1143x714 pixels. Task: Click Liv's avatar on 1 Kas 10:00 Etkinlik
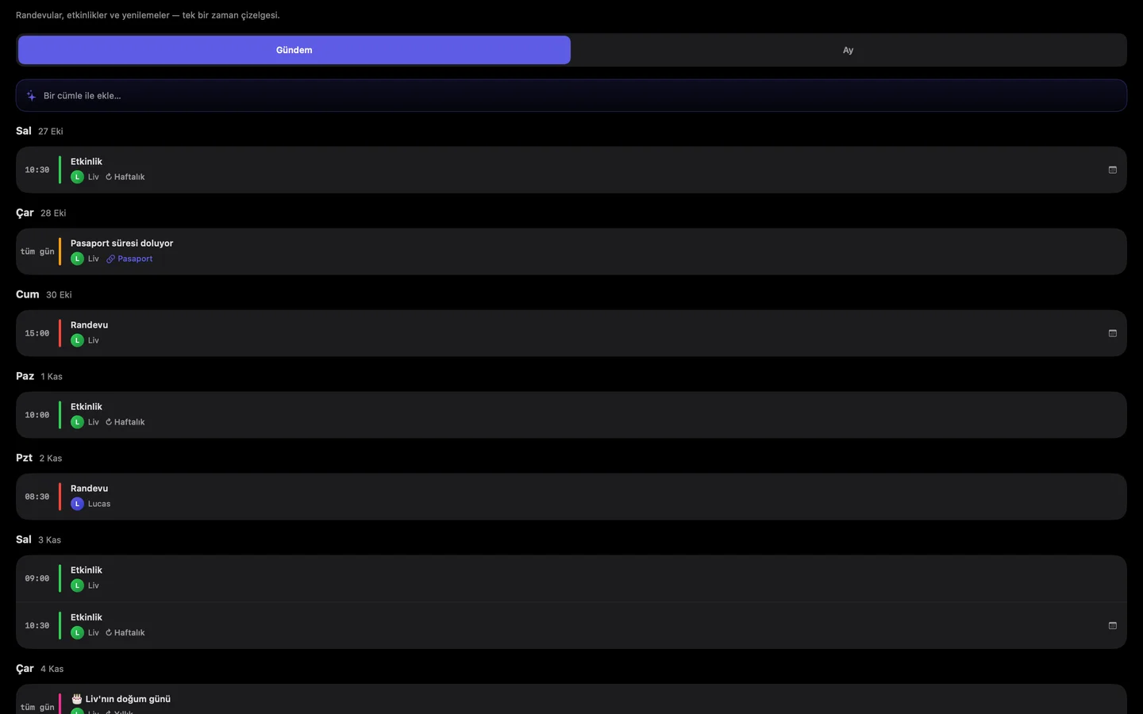(77, 422)
